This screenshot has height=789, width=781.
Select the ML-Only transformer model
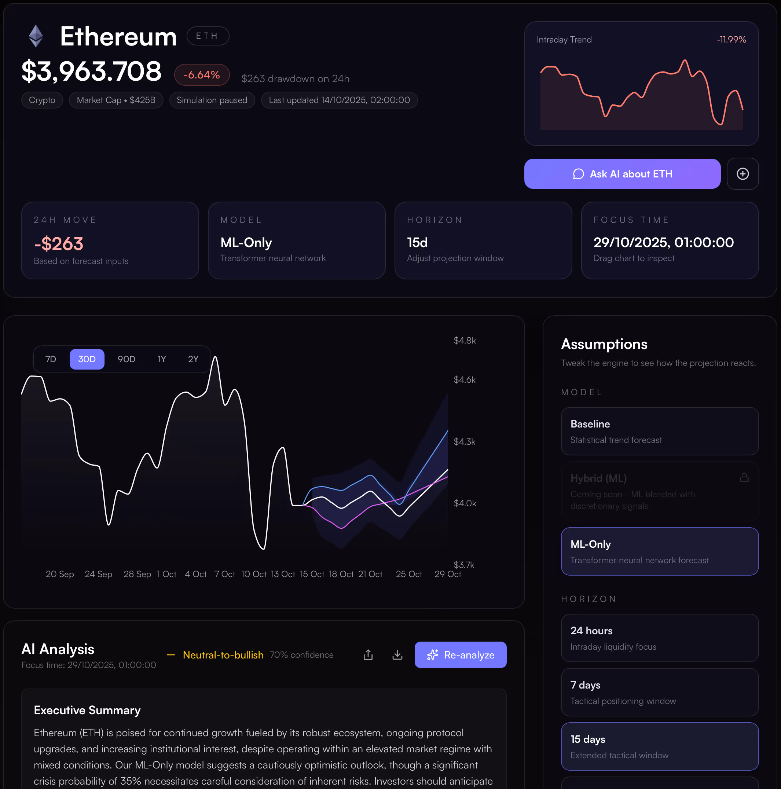[659, 551]
